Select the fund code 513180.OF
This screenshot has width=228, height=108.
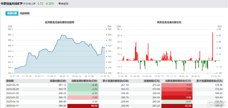tap(29, 4)
